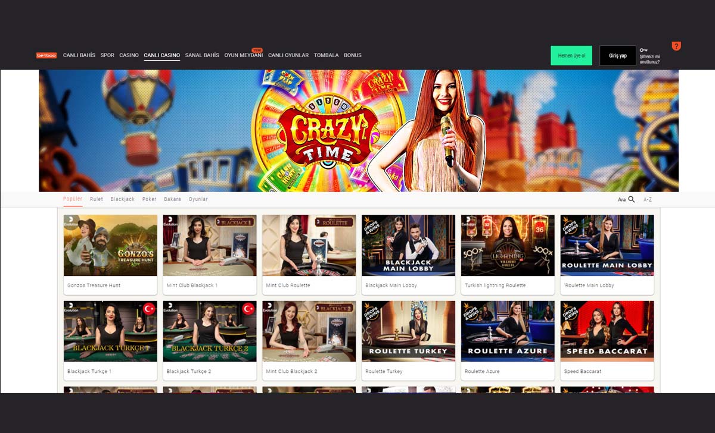Open Gonzo's Treasure Hunt game thumbnail
The width and height of the screenshot is (715, 433).
[x=110, y=246]
